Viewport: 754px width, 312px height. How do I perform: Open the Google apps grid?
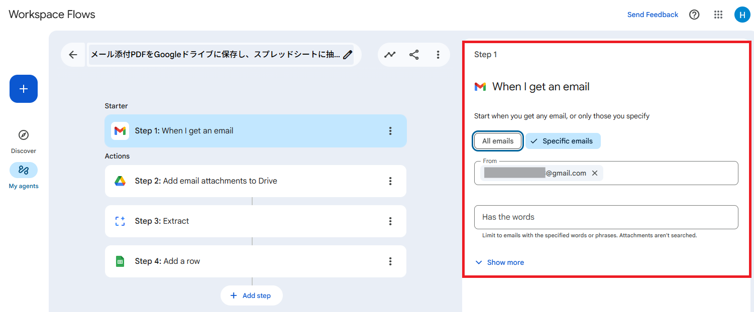(x=718, y=15)
